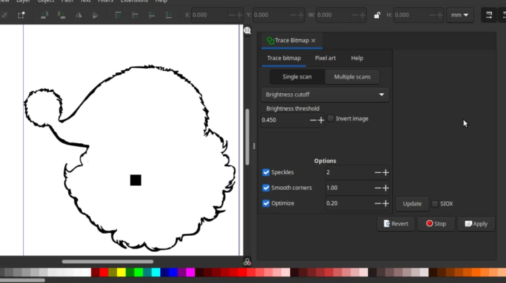
Task: Click the Apply button
Action: coord(476,224)
